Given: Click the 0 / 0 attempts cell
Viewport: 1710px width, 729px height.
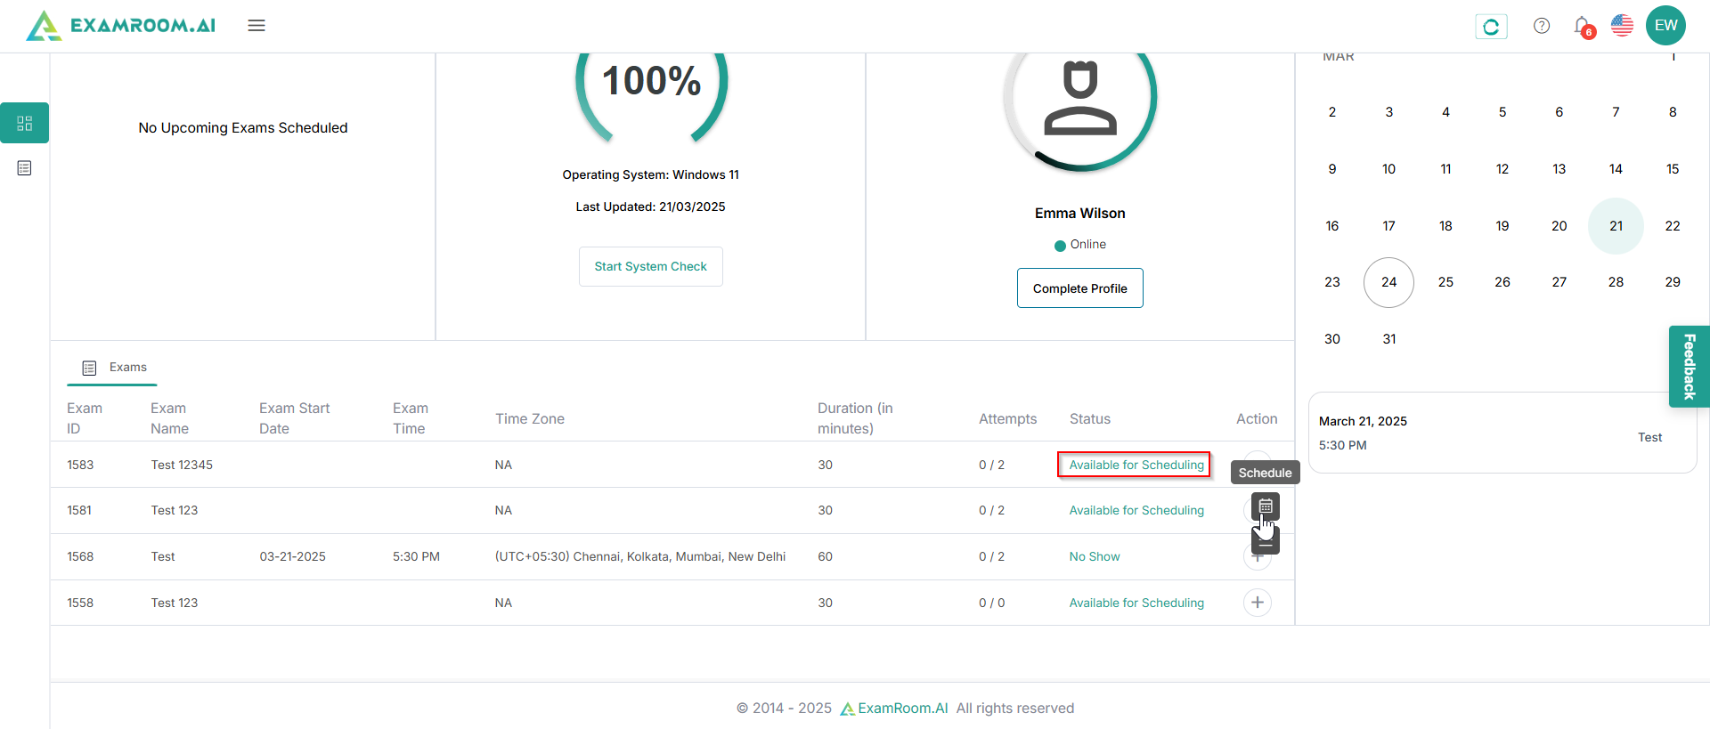Looking at the screenshot, I should click(992, 603).
